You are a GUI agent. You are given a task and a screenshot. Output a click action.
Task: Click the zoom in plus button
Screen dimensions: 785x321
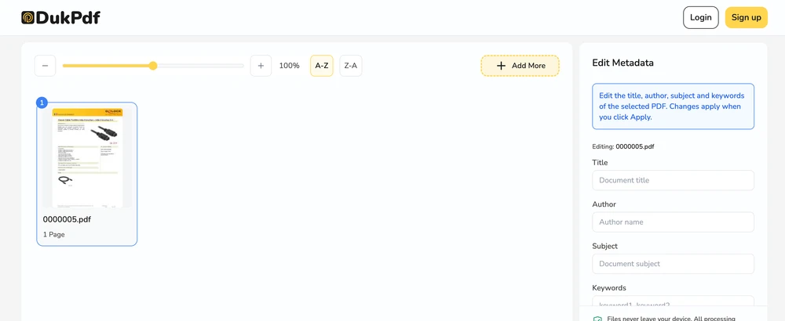tap(261, 66)
